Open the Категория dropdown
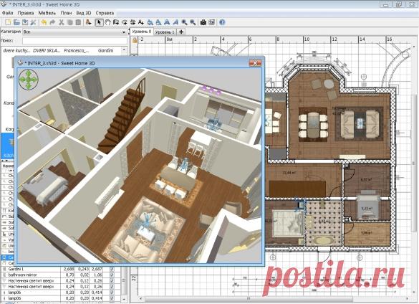Viewport: 419px width, 304px height. (x=74, y=32)
